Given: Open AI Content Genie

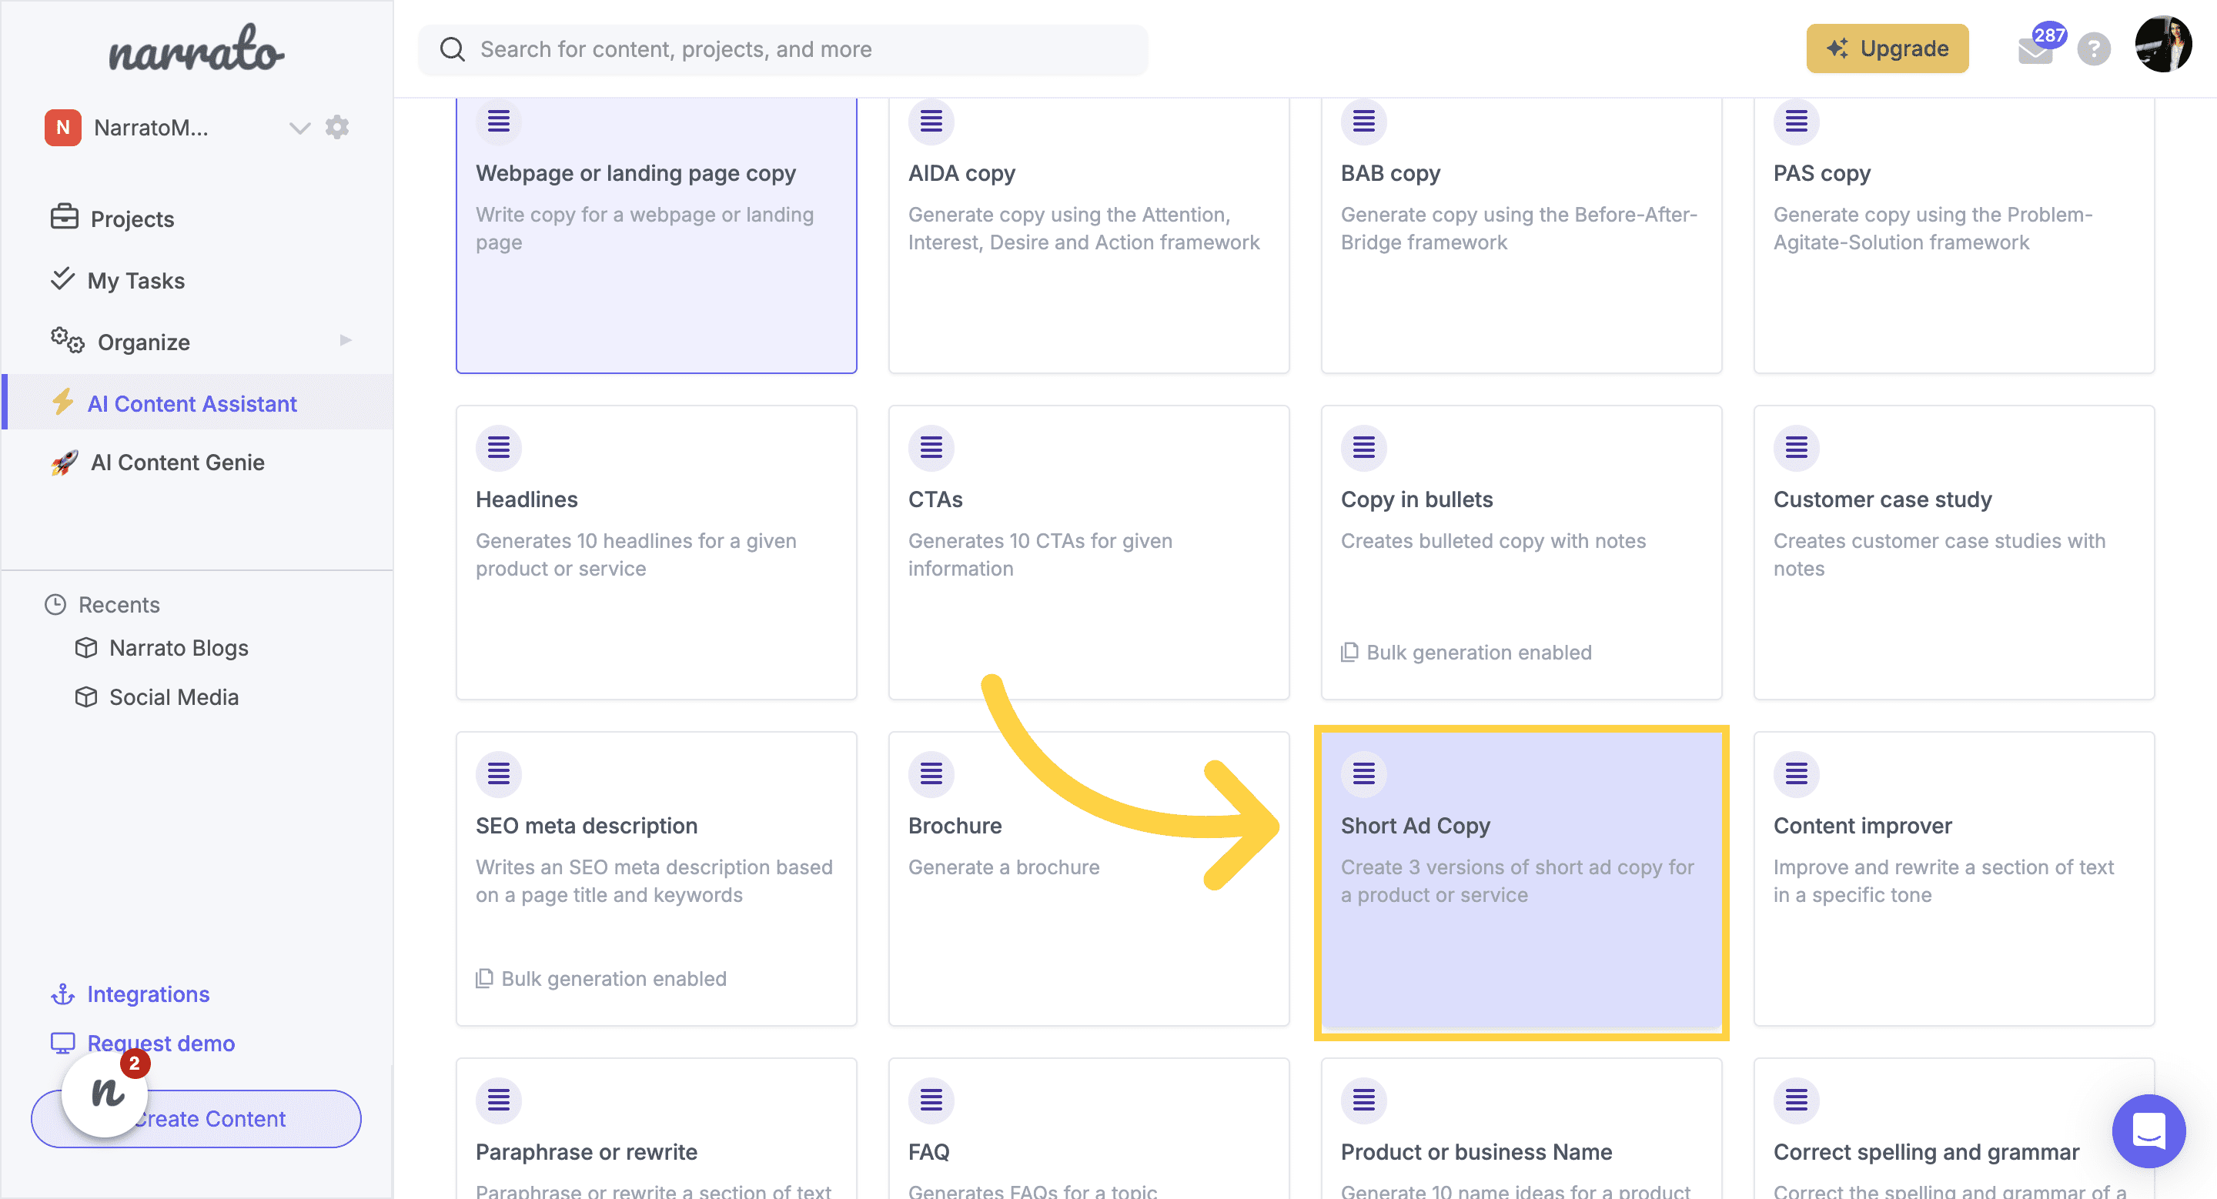Looking at the screenshot, I should [x=178, y=462].
